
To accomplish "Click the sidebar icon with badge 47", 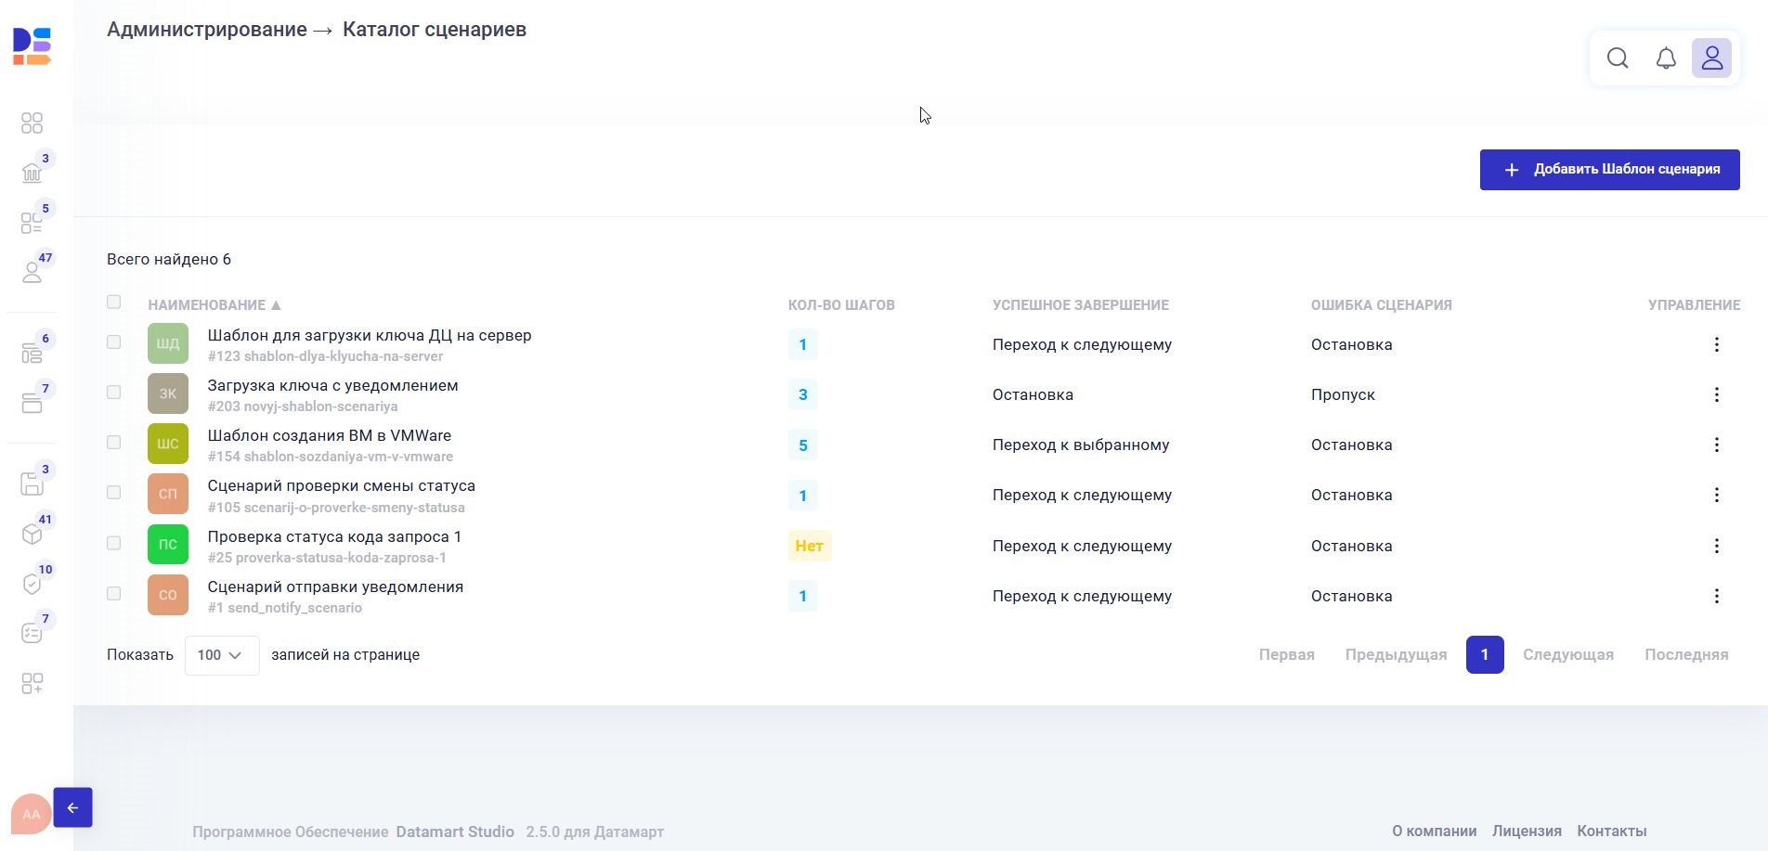I will coord(32,272).
